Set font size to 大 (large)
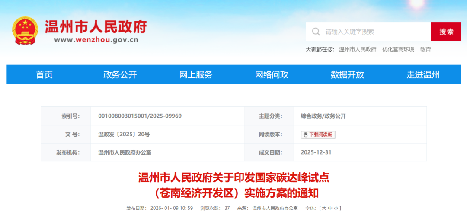 (323, 208)
